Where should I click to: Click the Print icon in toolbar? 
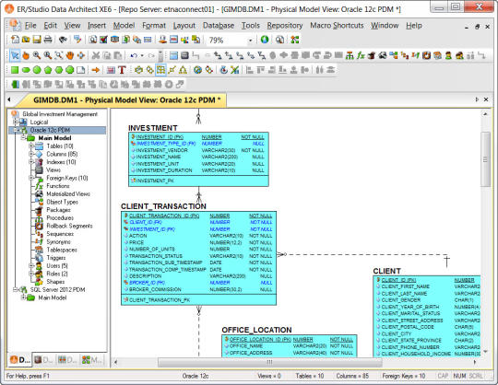click(x=48, y=40)
